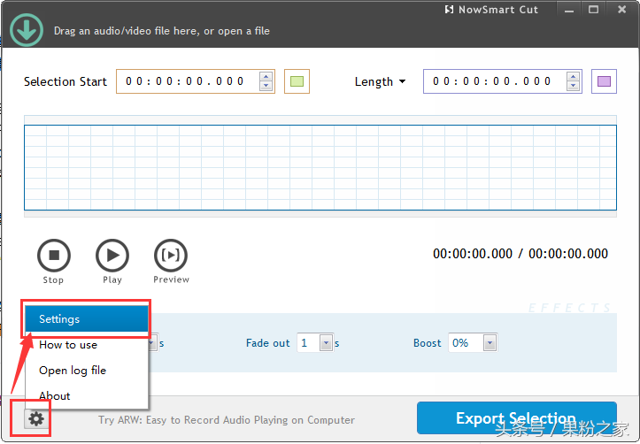This screenshot has height=444, width=640.
Task: Click the Preview selection button
Action: [x=171, y=256]
